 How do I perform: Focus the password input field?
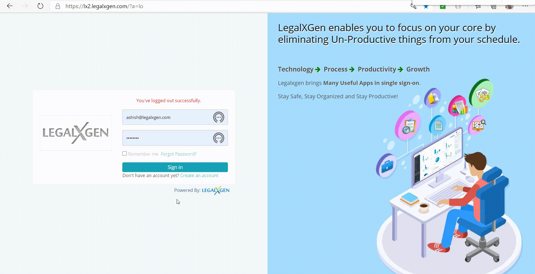[167, 138]
